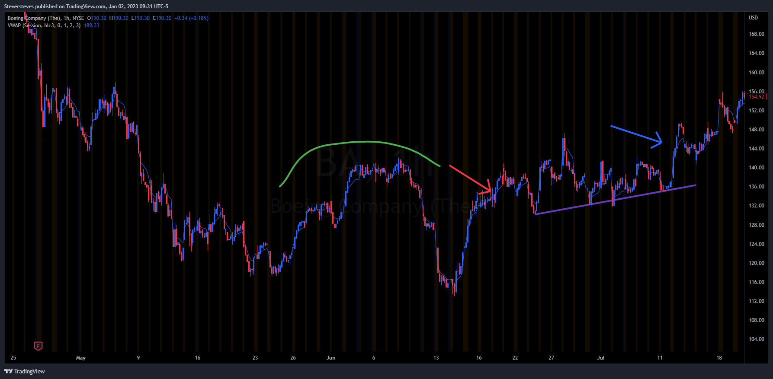
Task: Click the 168.00 price axis label
Action: [756, 34]
